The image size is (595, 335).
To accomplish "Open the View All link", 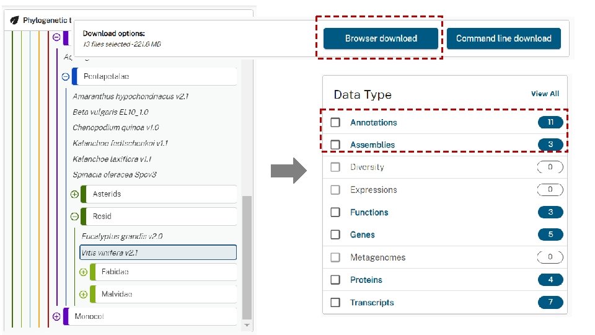I will (545, 94).
